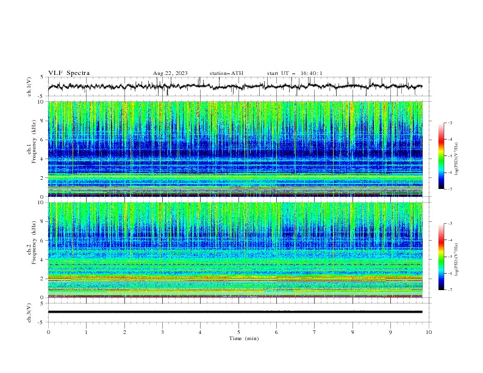Image resolution: width=483 pixels, height=373 pixels.
Task: Click the ch.1 voltage waveform trace
Action: [235, 87]
